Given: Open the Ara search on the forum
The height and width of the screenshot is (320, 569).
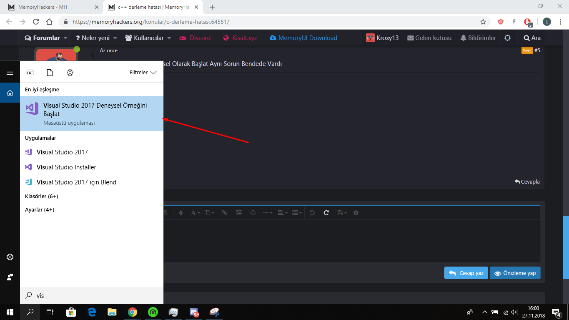Looking at the screenshot, I should point(532,38).
